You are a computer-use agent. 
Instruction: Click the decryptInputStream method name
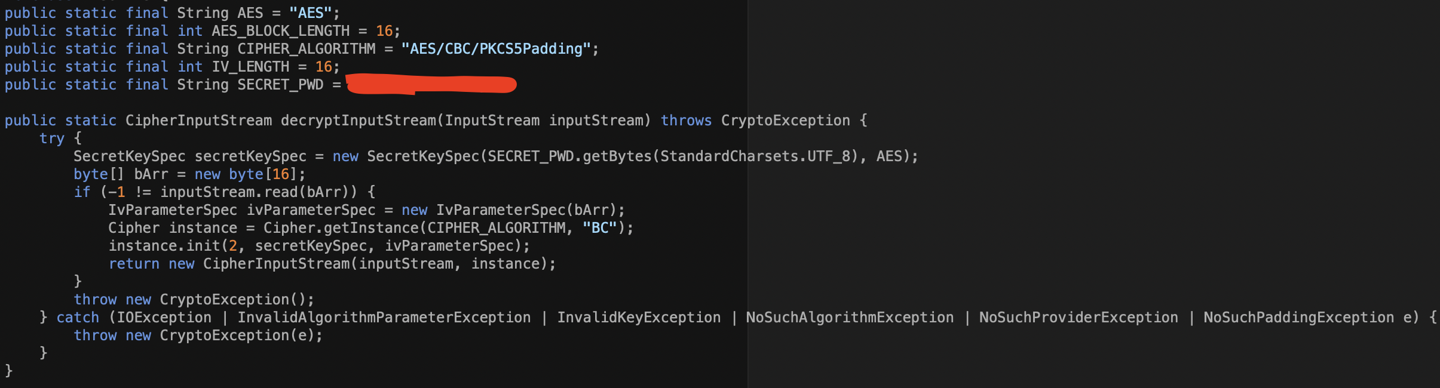click(x=359, y=121)
